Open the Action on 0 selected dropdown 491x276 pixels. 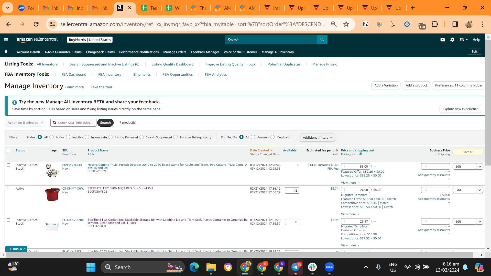[x=25, y=123]
